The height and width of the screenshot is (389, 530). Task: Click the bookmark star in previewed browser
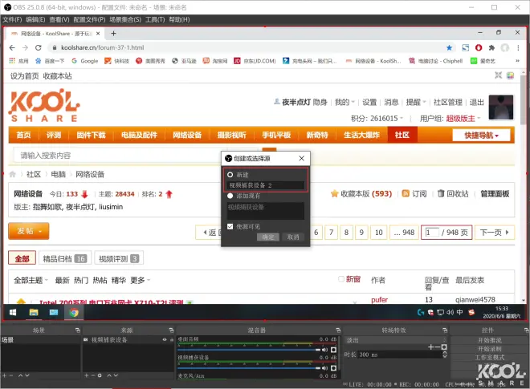[449, 47]
